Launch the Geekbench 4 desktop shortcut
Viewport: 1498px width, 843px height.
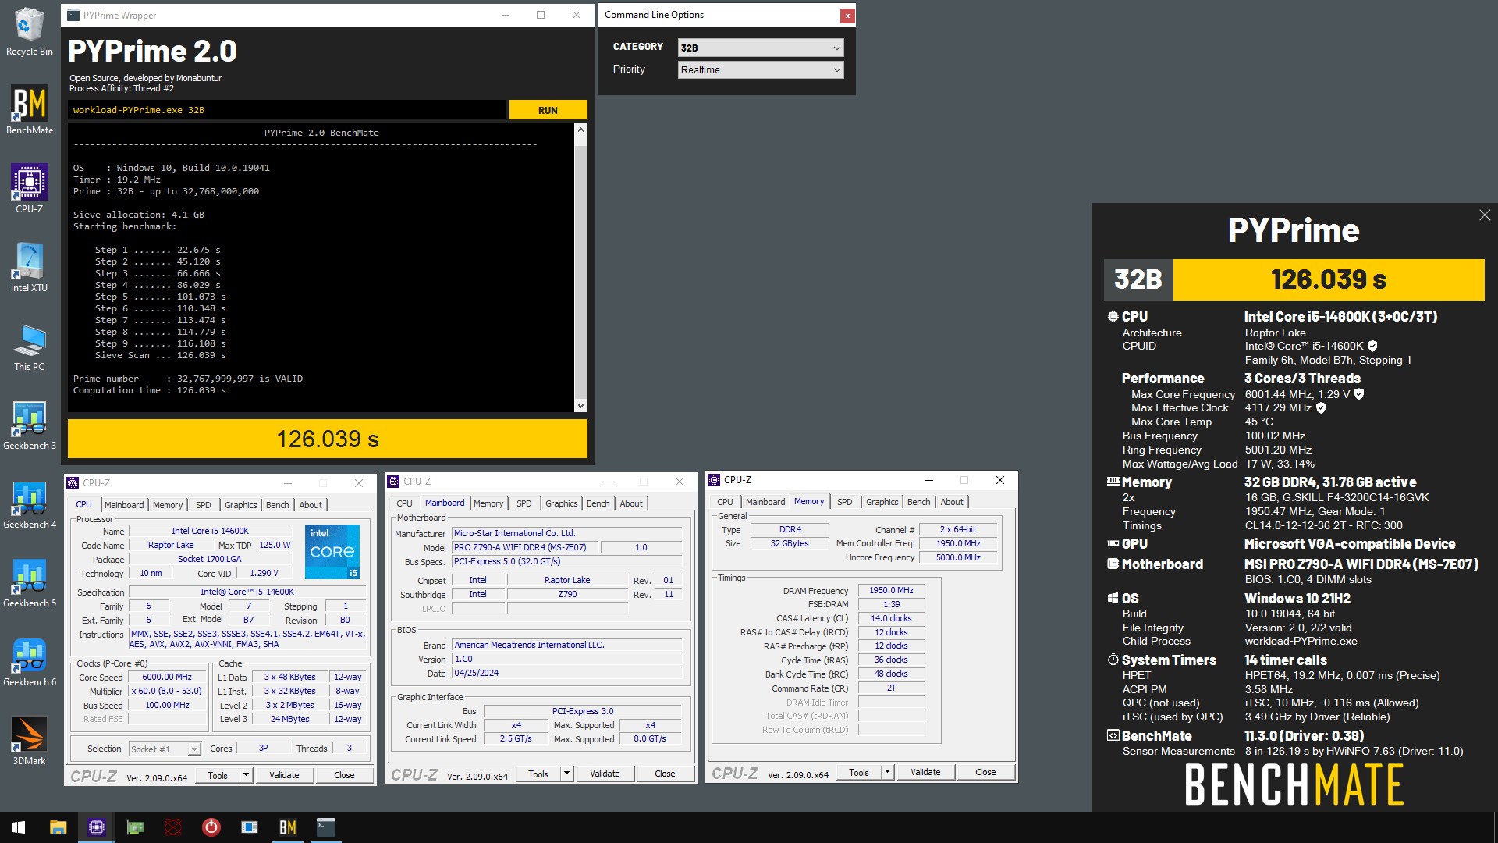coord(29,504)
